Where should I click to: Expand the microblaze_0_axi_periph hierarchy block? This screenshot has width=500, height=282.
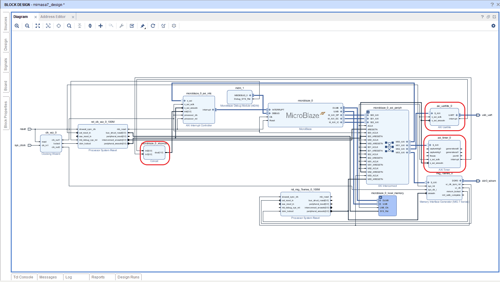pyautogui.click(x=368, y=112)
